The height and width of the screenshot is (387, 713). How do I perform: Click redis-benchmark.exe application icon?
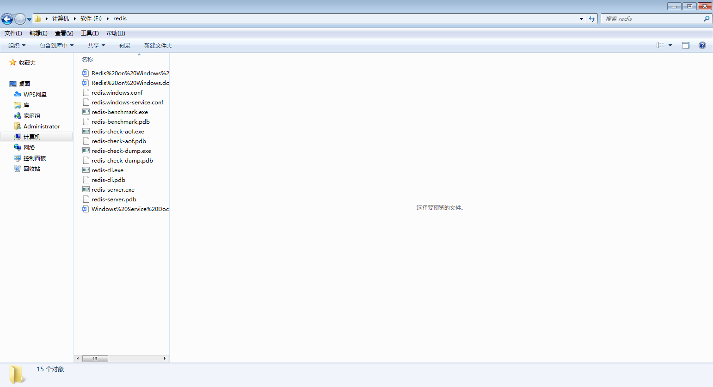[86, 112]
